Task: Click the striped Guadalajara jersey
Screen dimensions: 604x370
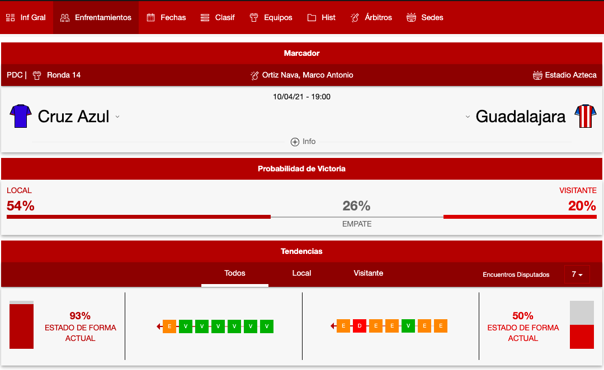Action: [x=585, y=116]
